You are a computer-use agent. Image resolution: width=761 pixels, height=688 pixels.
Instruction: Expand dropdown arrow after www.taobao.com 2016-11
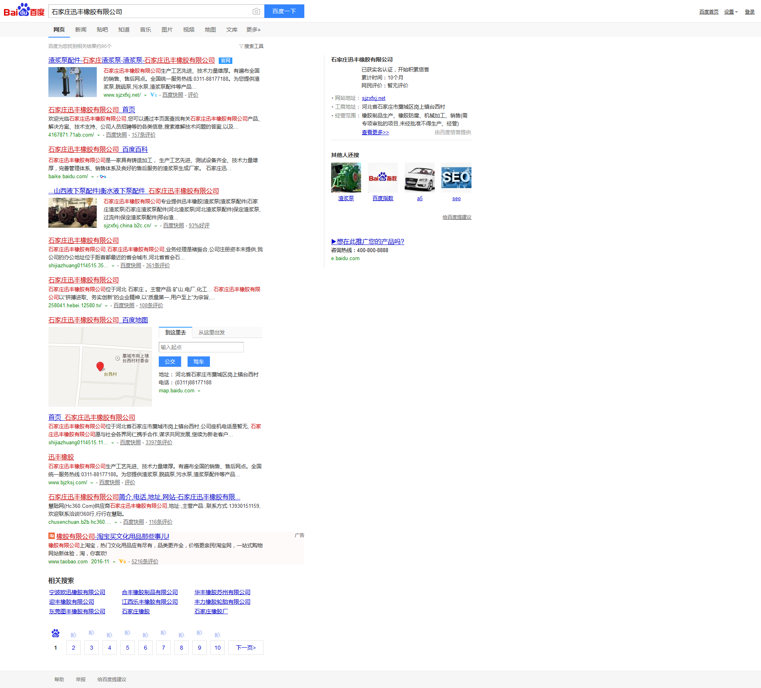click(x=114, y=562)
